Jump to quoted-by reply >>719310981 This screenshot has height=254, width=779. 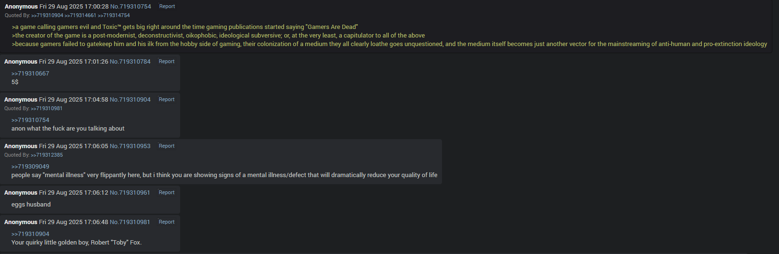[x=47, y=109]
